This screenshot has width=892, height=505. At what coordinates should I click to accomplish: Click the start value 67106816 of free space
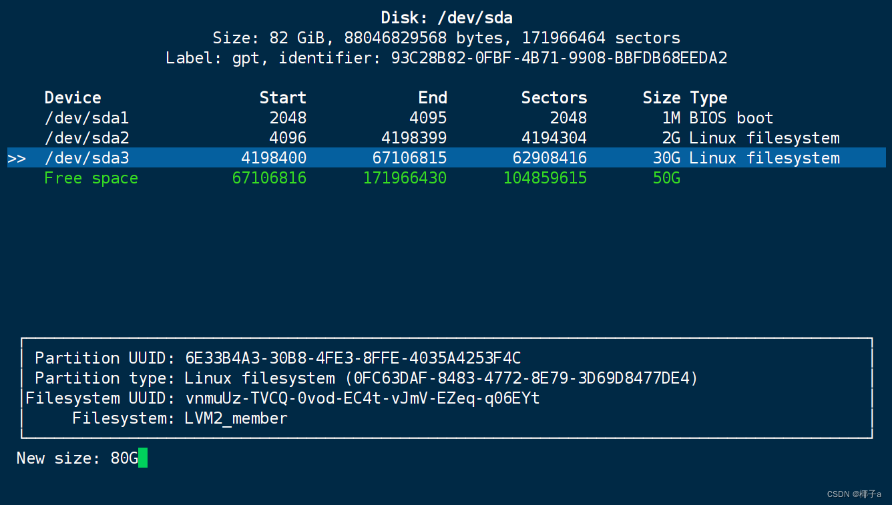(x=270, y=178)
